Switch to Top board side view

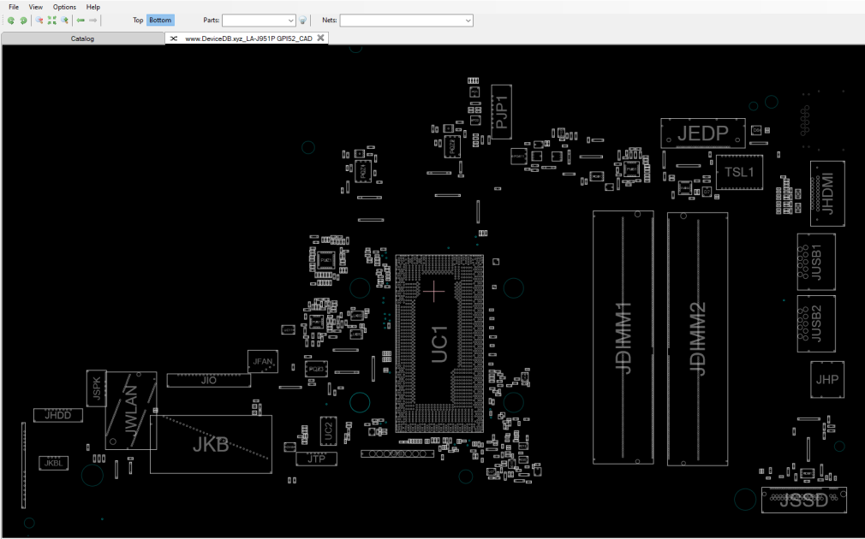click(138, 21)
